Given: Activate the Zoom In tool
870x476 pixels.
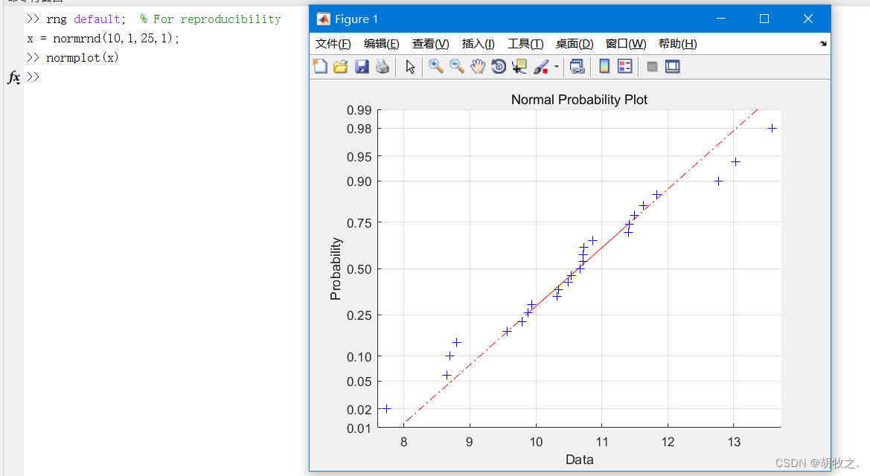Looking at the screenshot, I should click(436, 66).
